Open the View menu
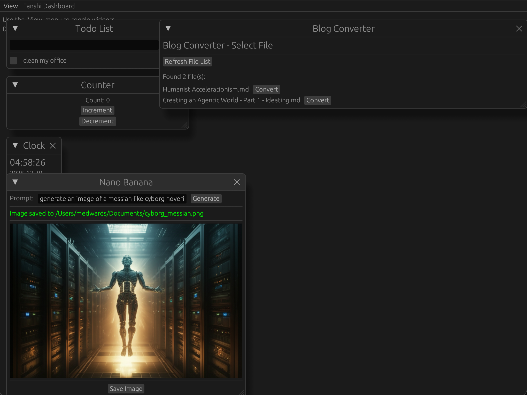Screen dimensions: 527x395 point(10,6)
